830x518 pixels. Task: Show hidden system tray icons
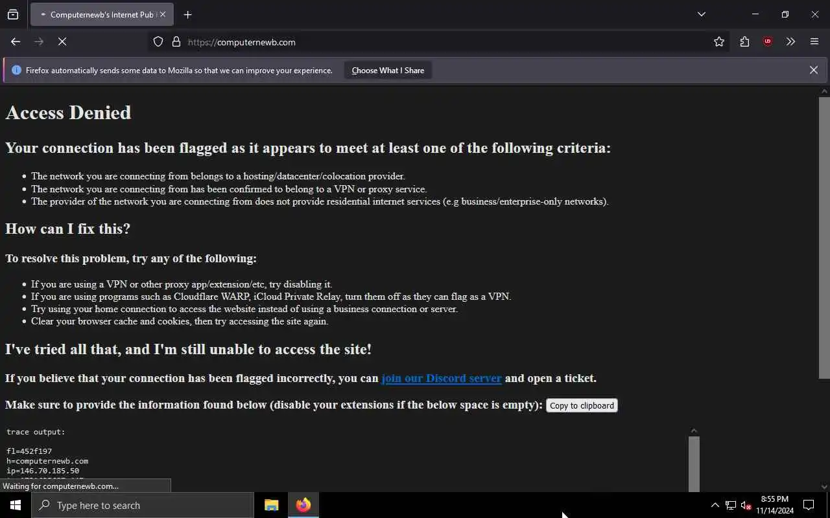(715, 505)
